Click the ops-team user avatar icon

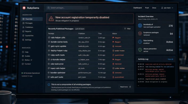tap(162, 8)
